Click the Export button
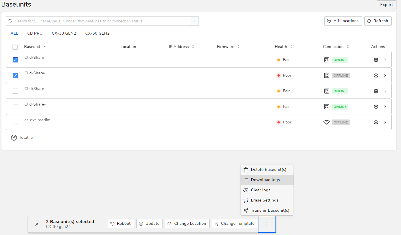 click(386, 5)
